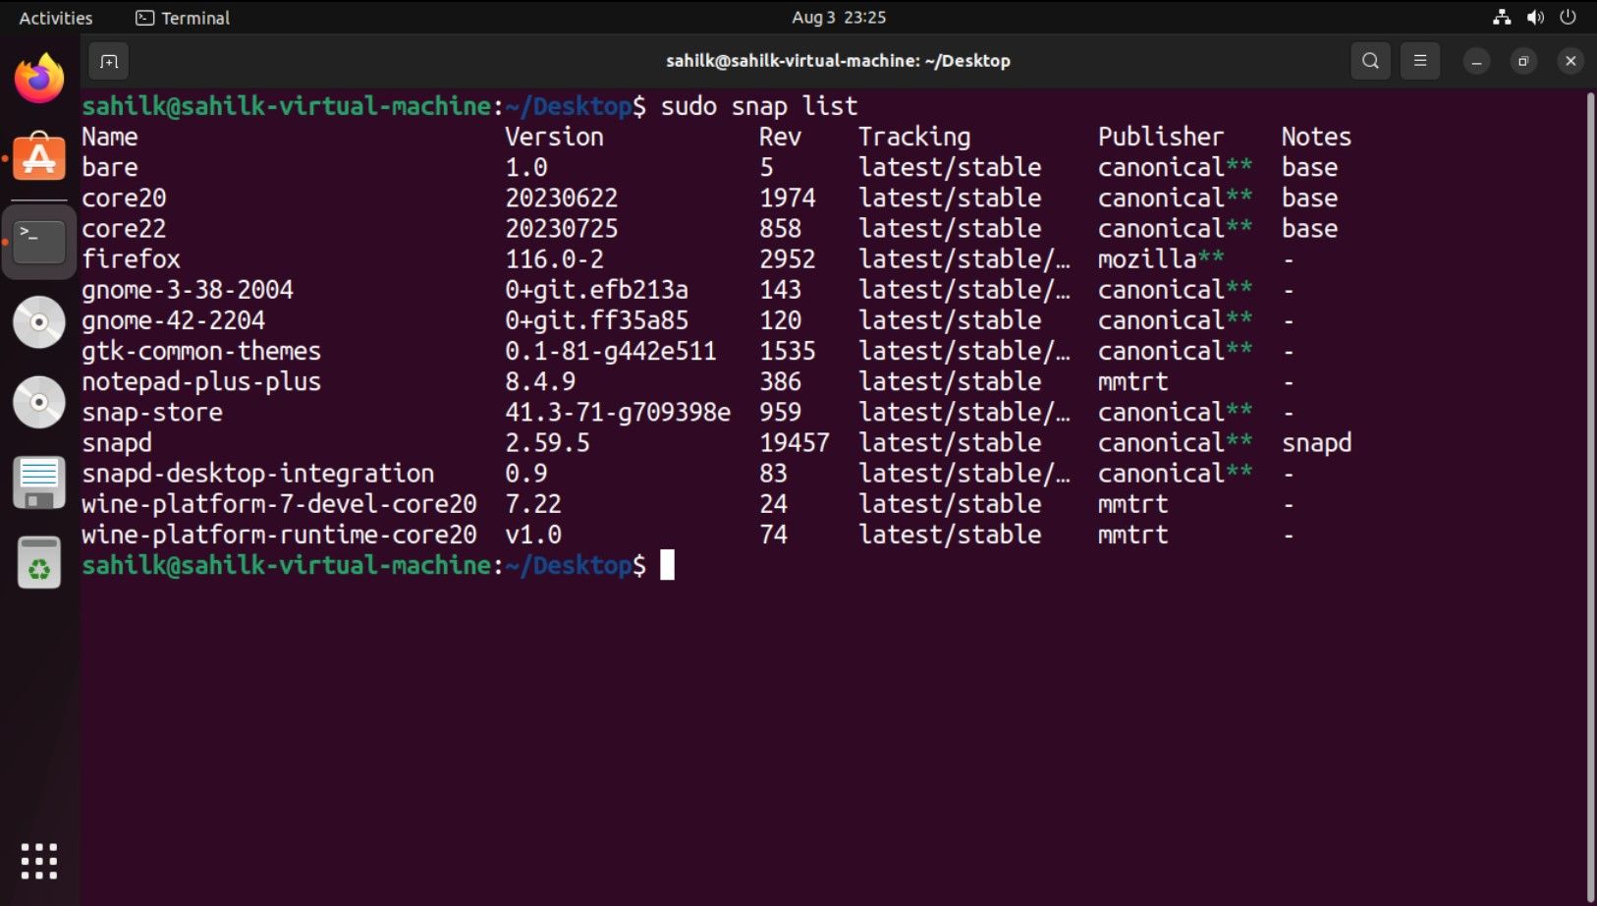
Task: Open the first disc image icon in the dock
Action: 38,321
